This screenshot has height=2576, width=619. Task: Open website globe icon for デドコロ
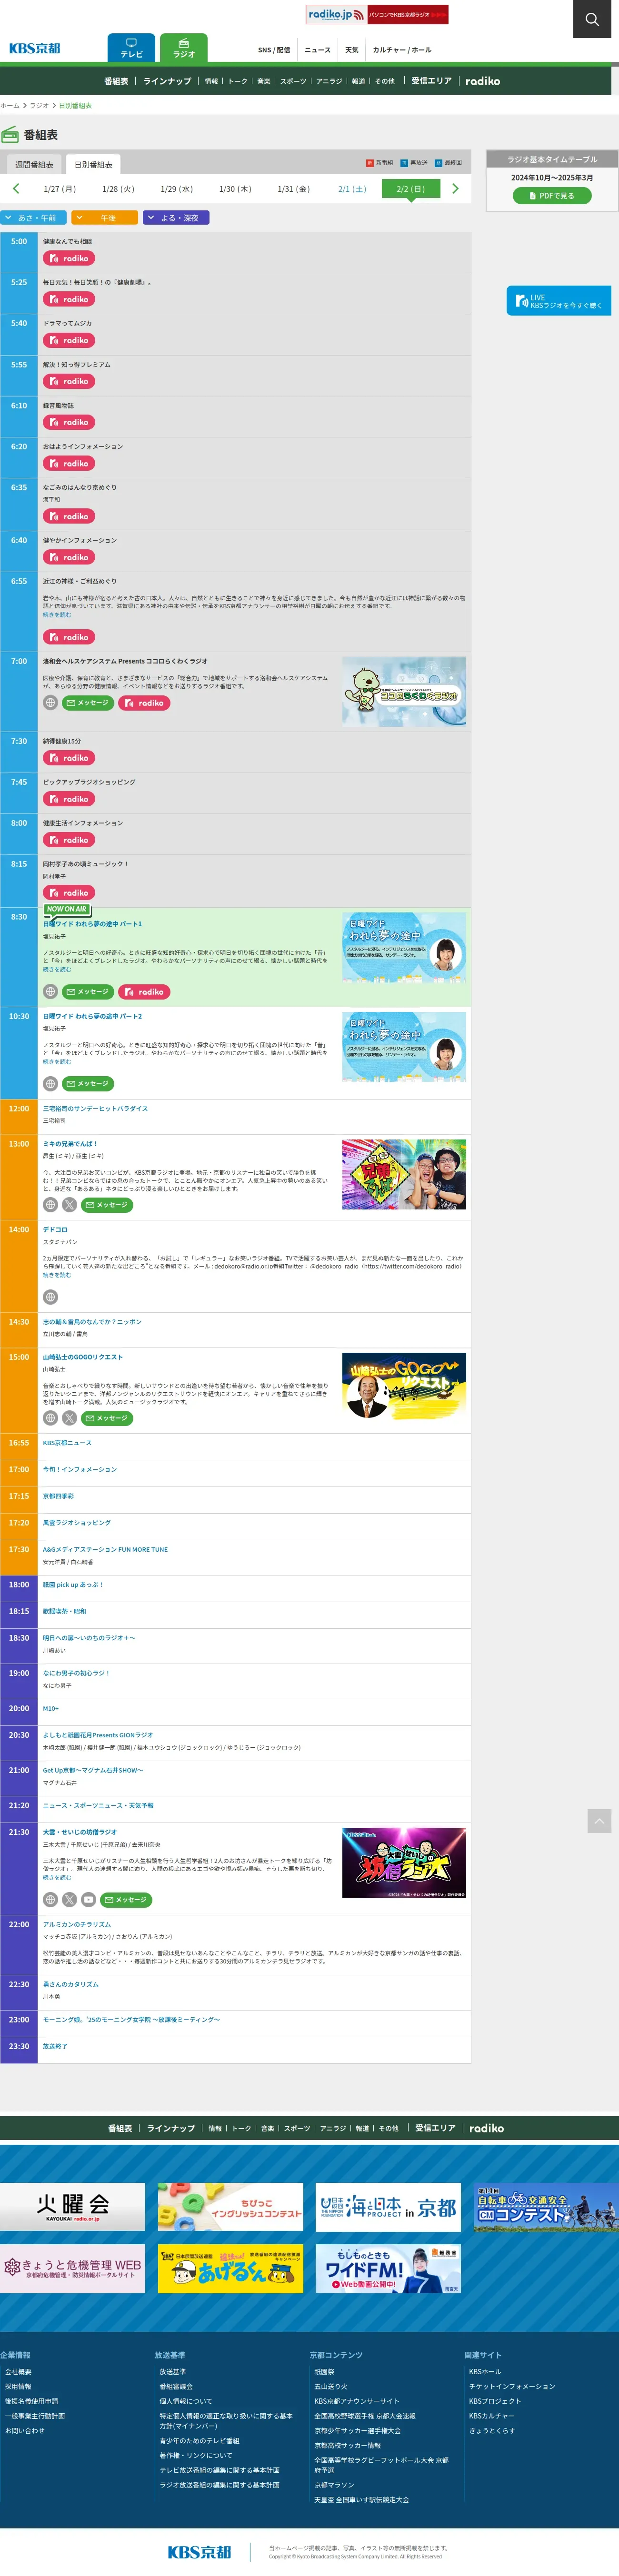(50, 1297)
